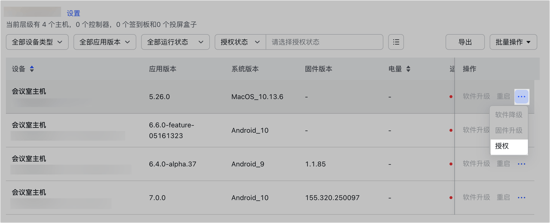Viewport: 550px width, 223px height.
Task: Click the column list view icon
Action: [396, 42]
